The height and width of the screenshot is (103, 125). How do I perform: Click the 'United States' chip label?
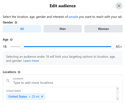coord(18,97)
